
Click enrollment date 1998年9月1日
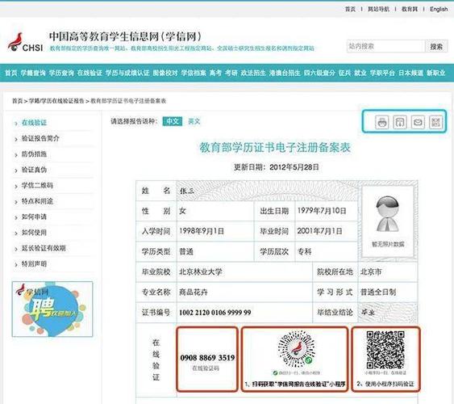click(x=202, y=231)
